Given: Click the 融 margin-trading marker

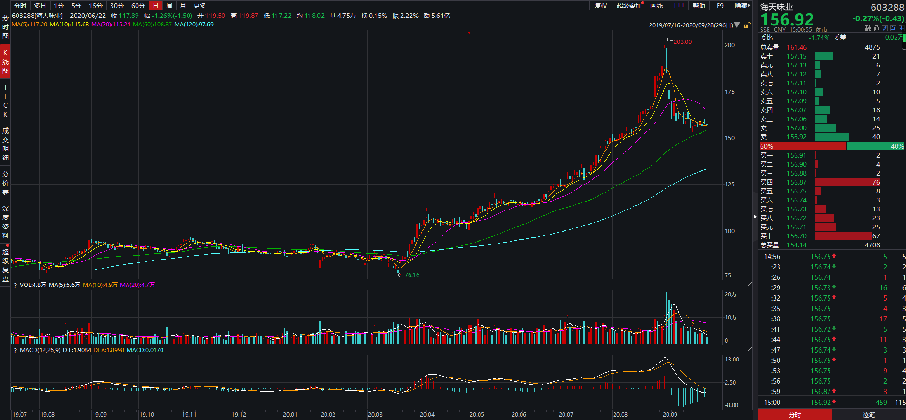Looking at the screenshot, I should [x=868, y=28].
